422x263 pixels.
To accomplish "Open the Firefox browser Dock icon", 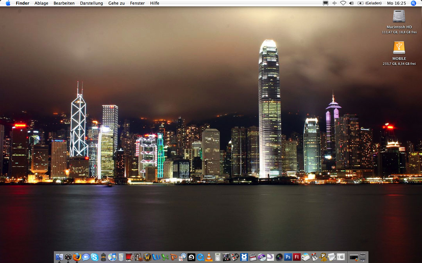I will (x=77, y=257).
